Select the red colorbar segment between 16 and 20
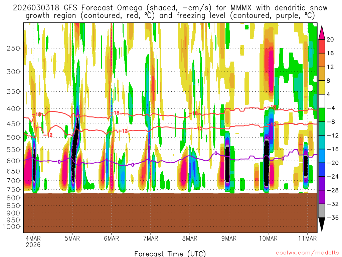 click(x=322, y=46)
